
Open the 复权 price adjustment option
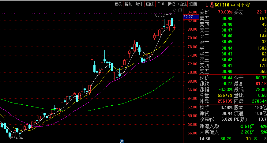pyautogui.click(x=118, y=4)
